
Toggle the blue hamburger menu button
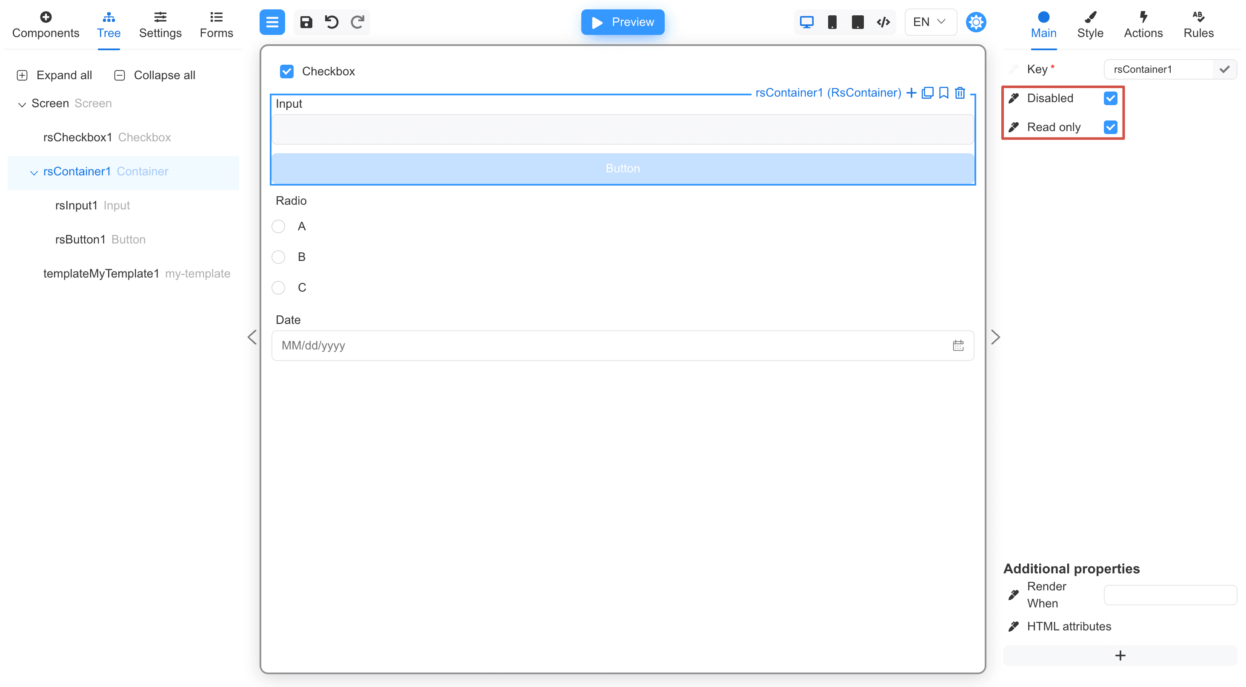point(272,22)
